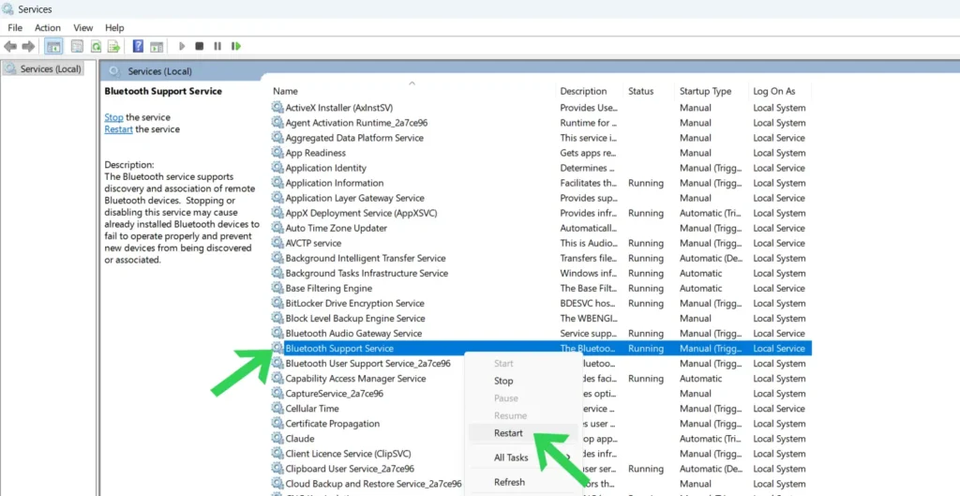Select the CaptureService_2a7ce96 row name
This screenshot has width=960, height=496.
pyautogui.click(x=335, y=393)
